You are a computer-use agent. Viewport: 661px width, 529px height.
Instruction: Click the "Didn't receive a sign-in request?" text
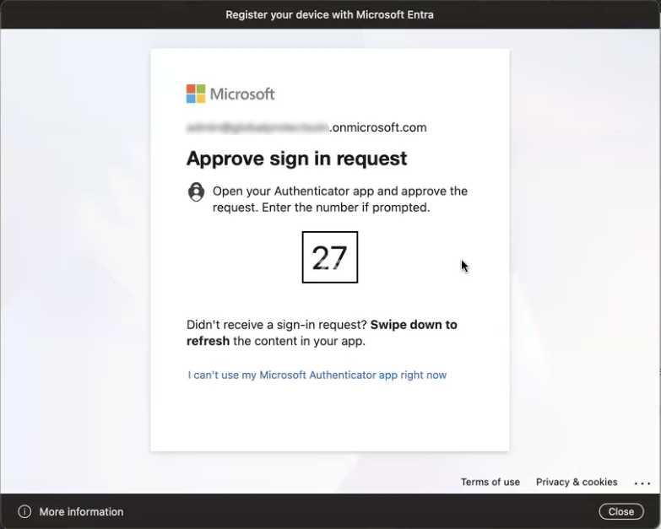coord(277,325)
